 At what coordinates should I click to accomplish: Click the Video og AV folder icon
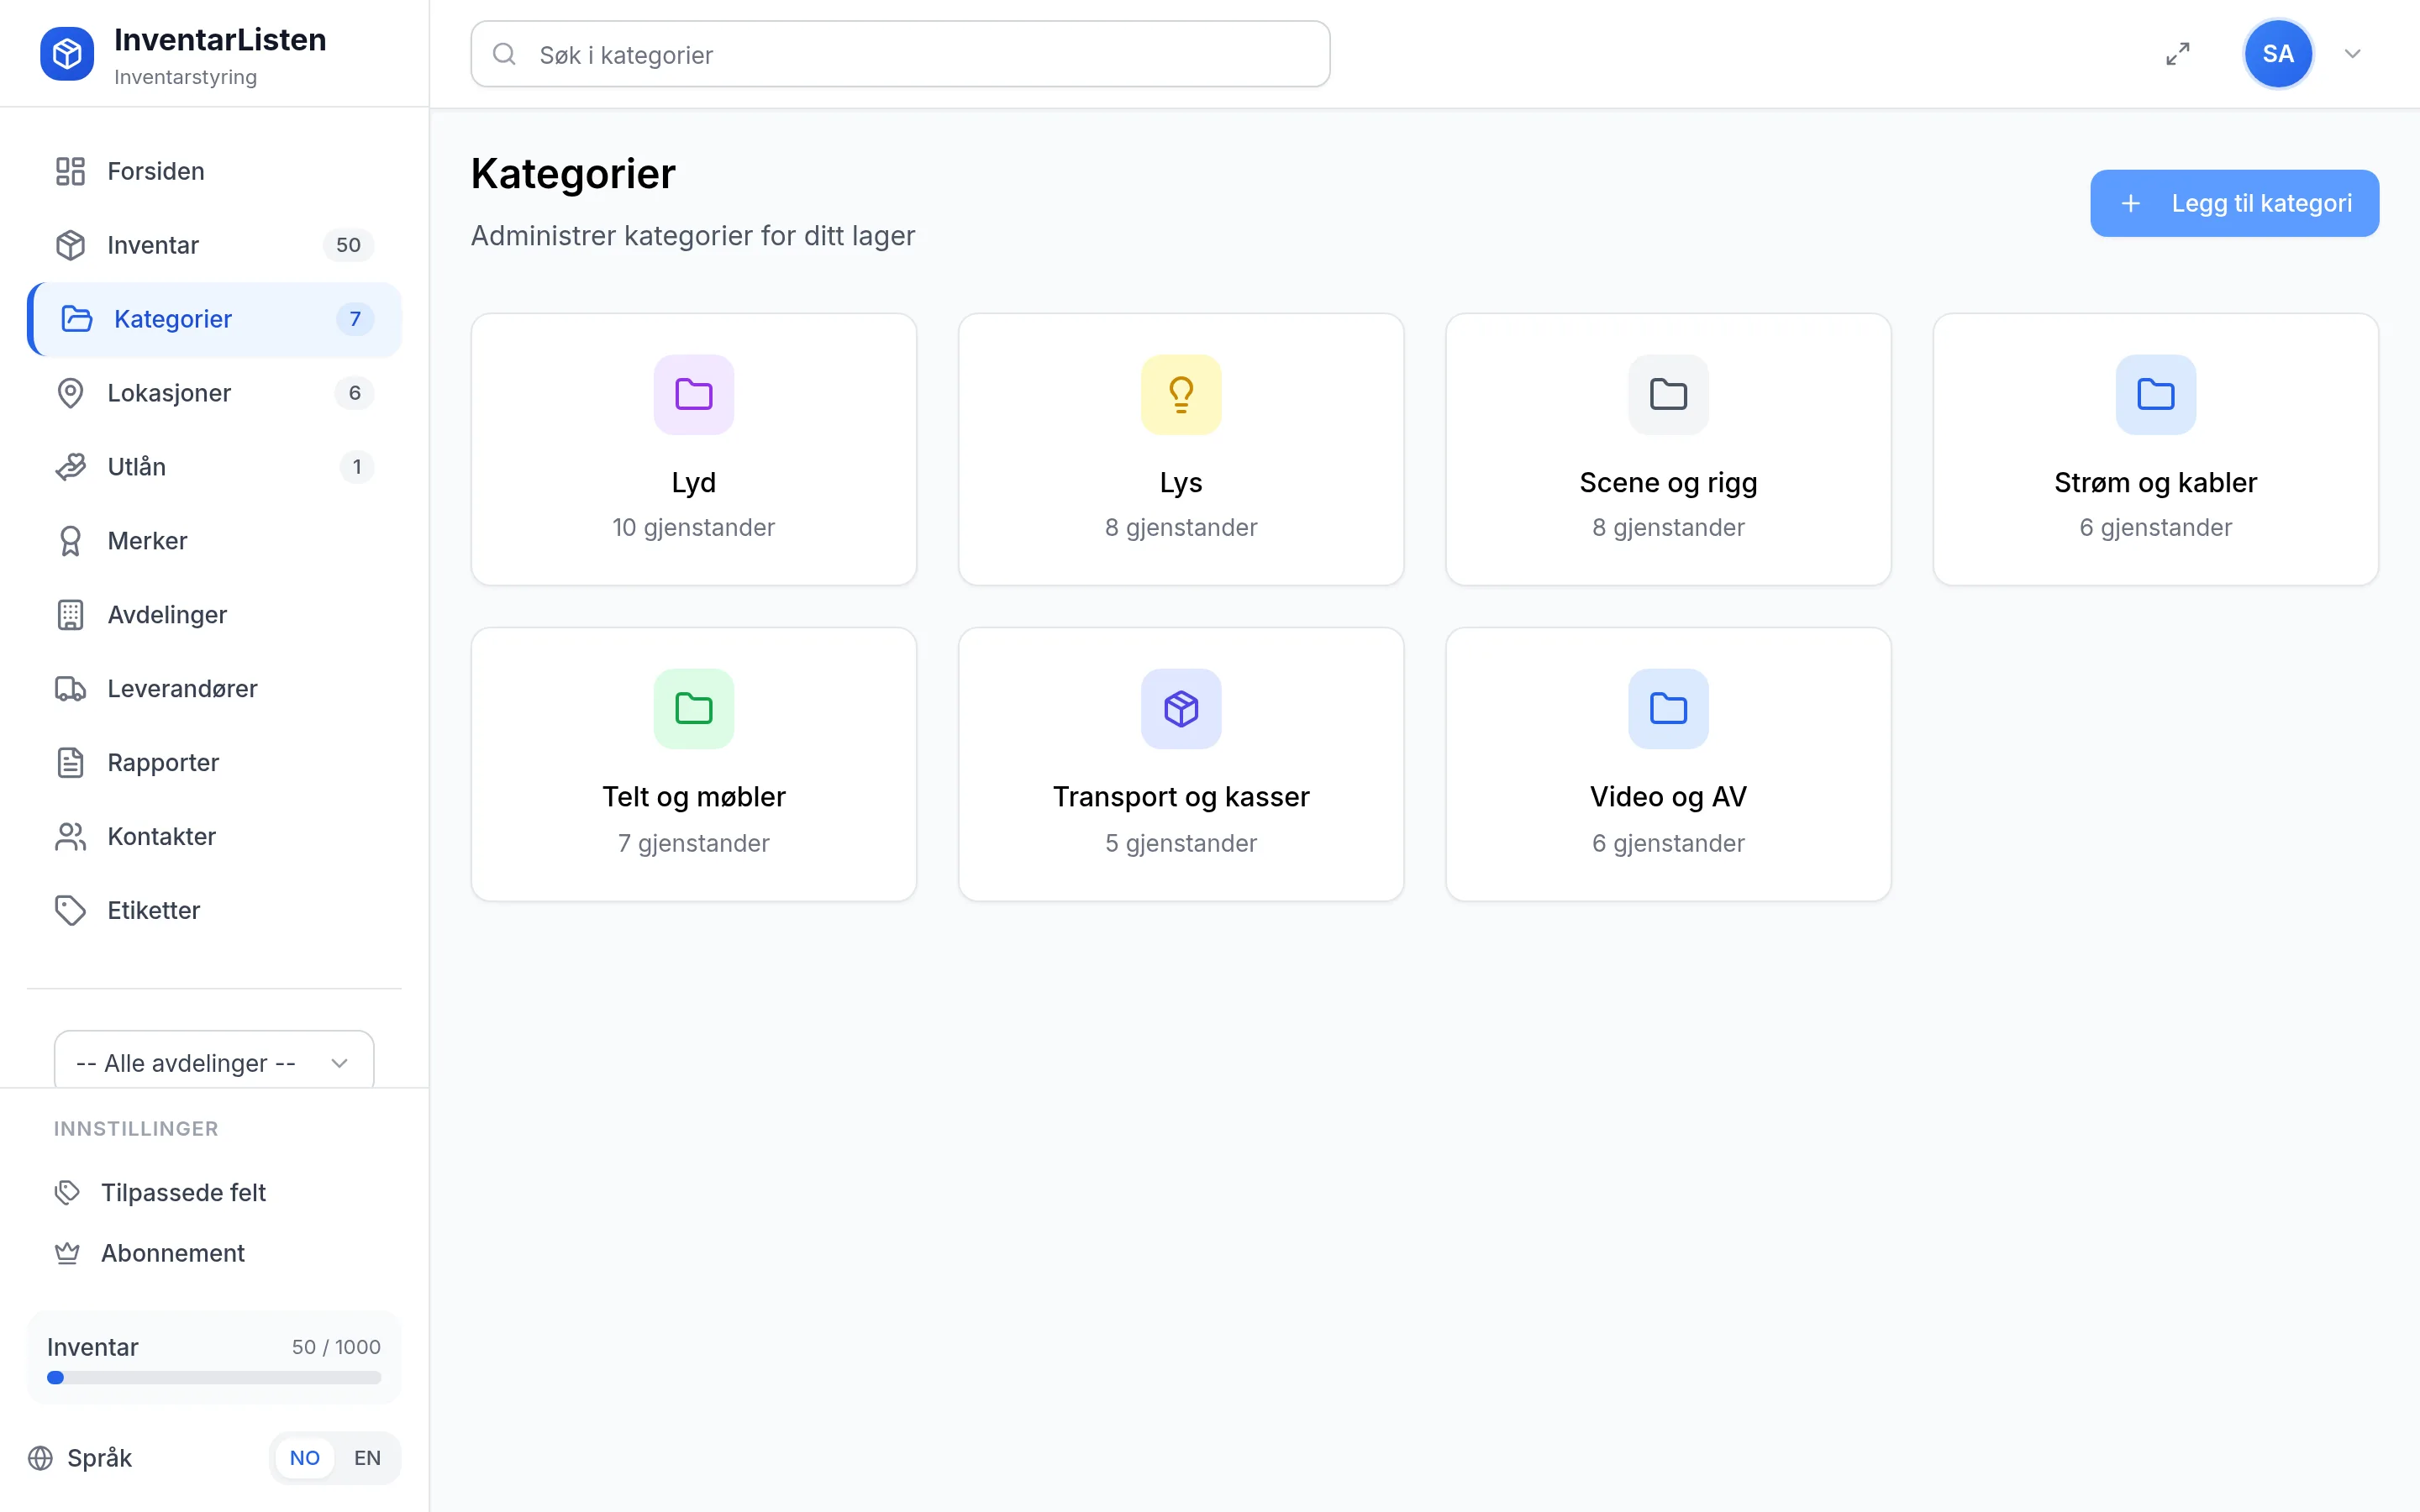[1668, 709]
